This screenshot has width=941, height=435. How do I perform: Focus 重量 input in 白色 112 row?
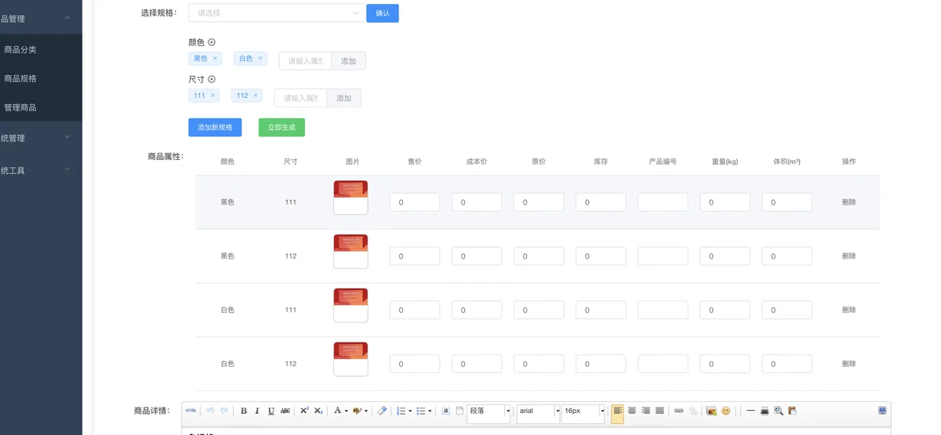[x=725, y=364]
